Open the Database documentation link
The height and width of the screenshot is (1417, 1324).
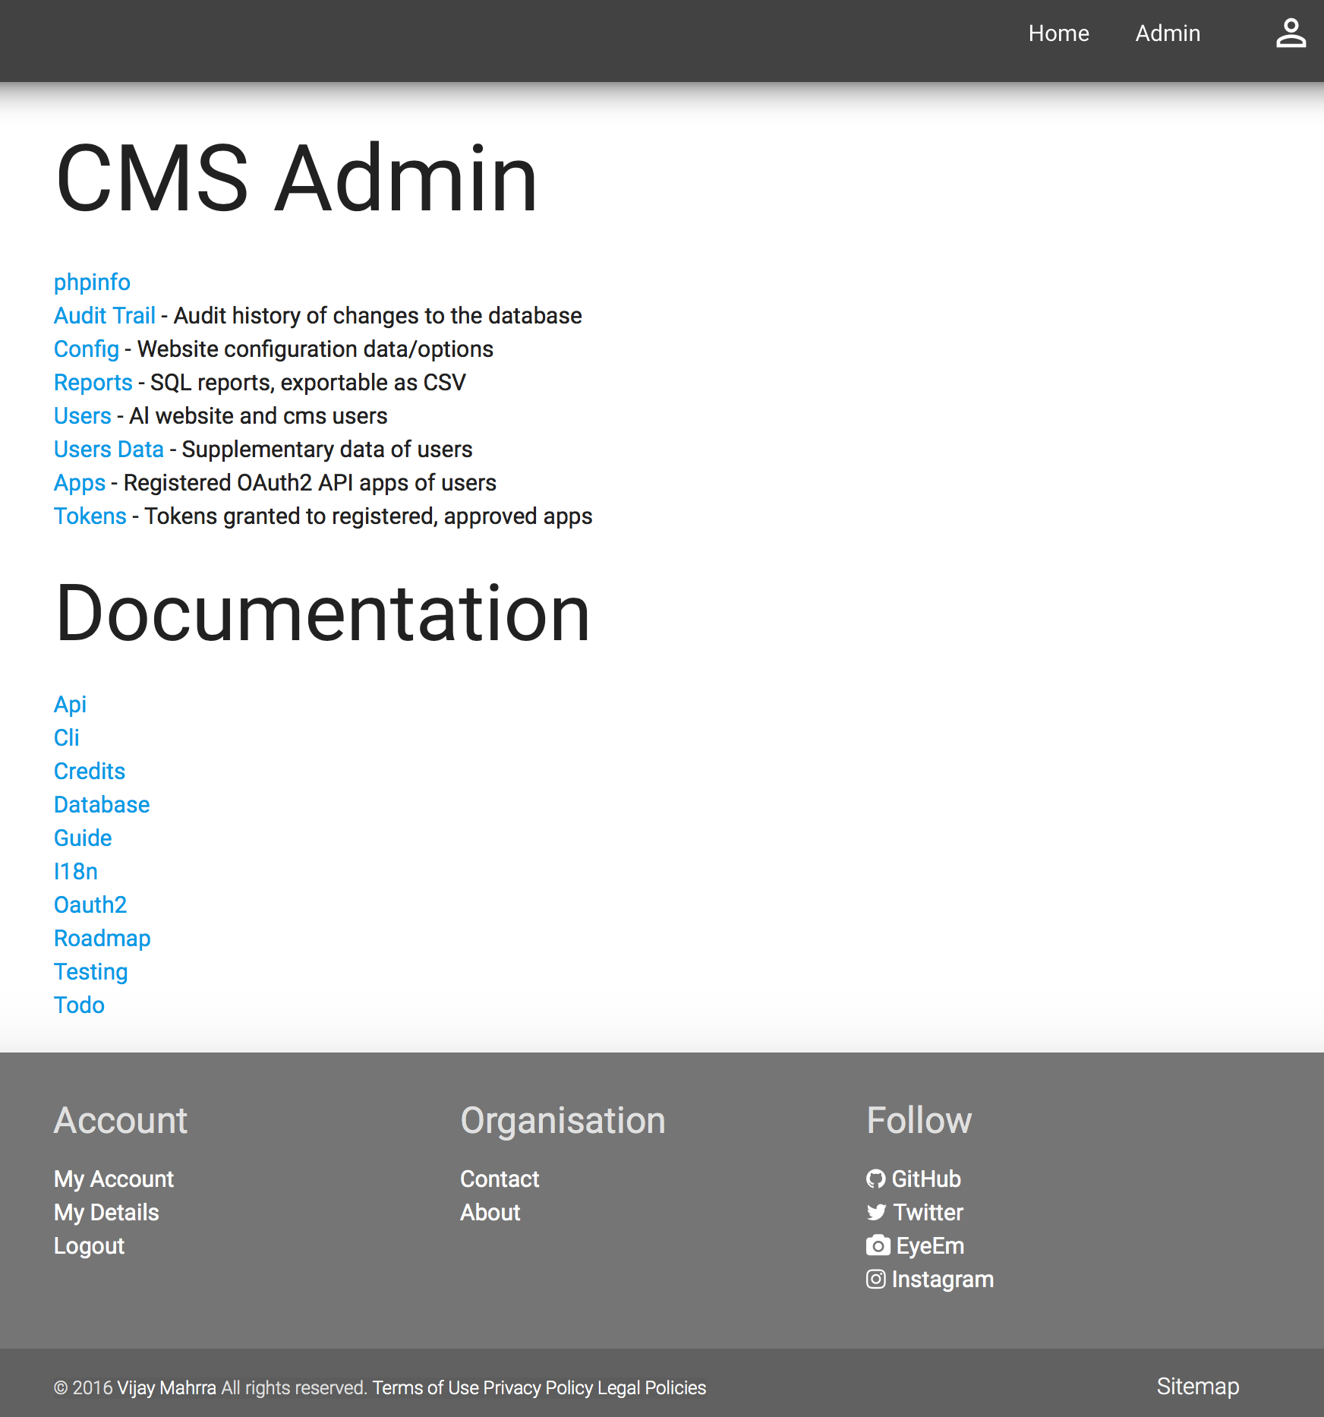click(102, 804)
